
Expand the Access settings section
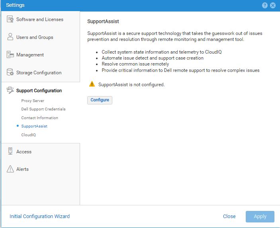point(24,152)
